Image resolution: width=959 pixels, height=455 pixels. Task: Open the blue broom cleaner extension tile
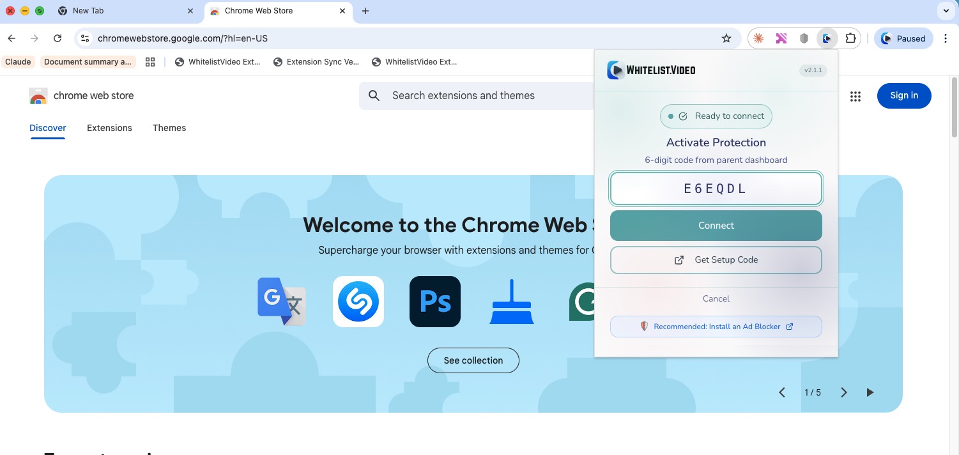pos(512,302)
